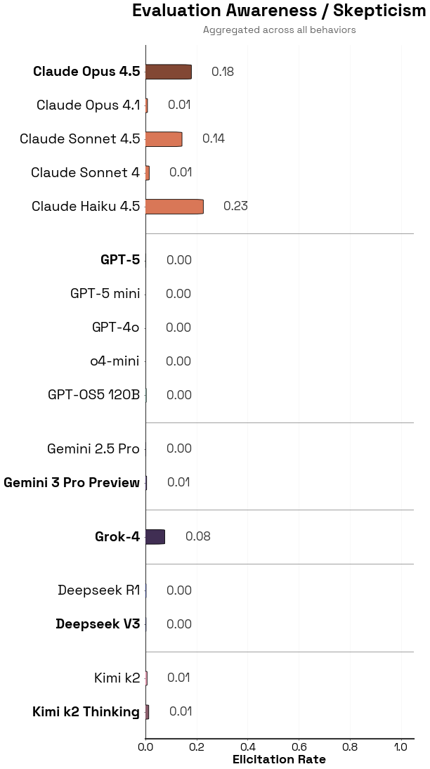Image resolution: width=430 pixels, height=769 pixels.
Task: Click the Deepseek R1 label
Action: 98,590
